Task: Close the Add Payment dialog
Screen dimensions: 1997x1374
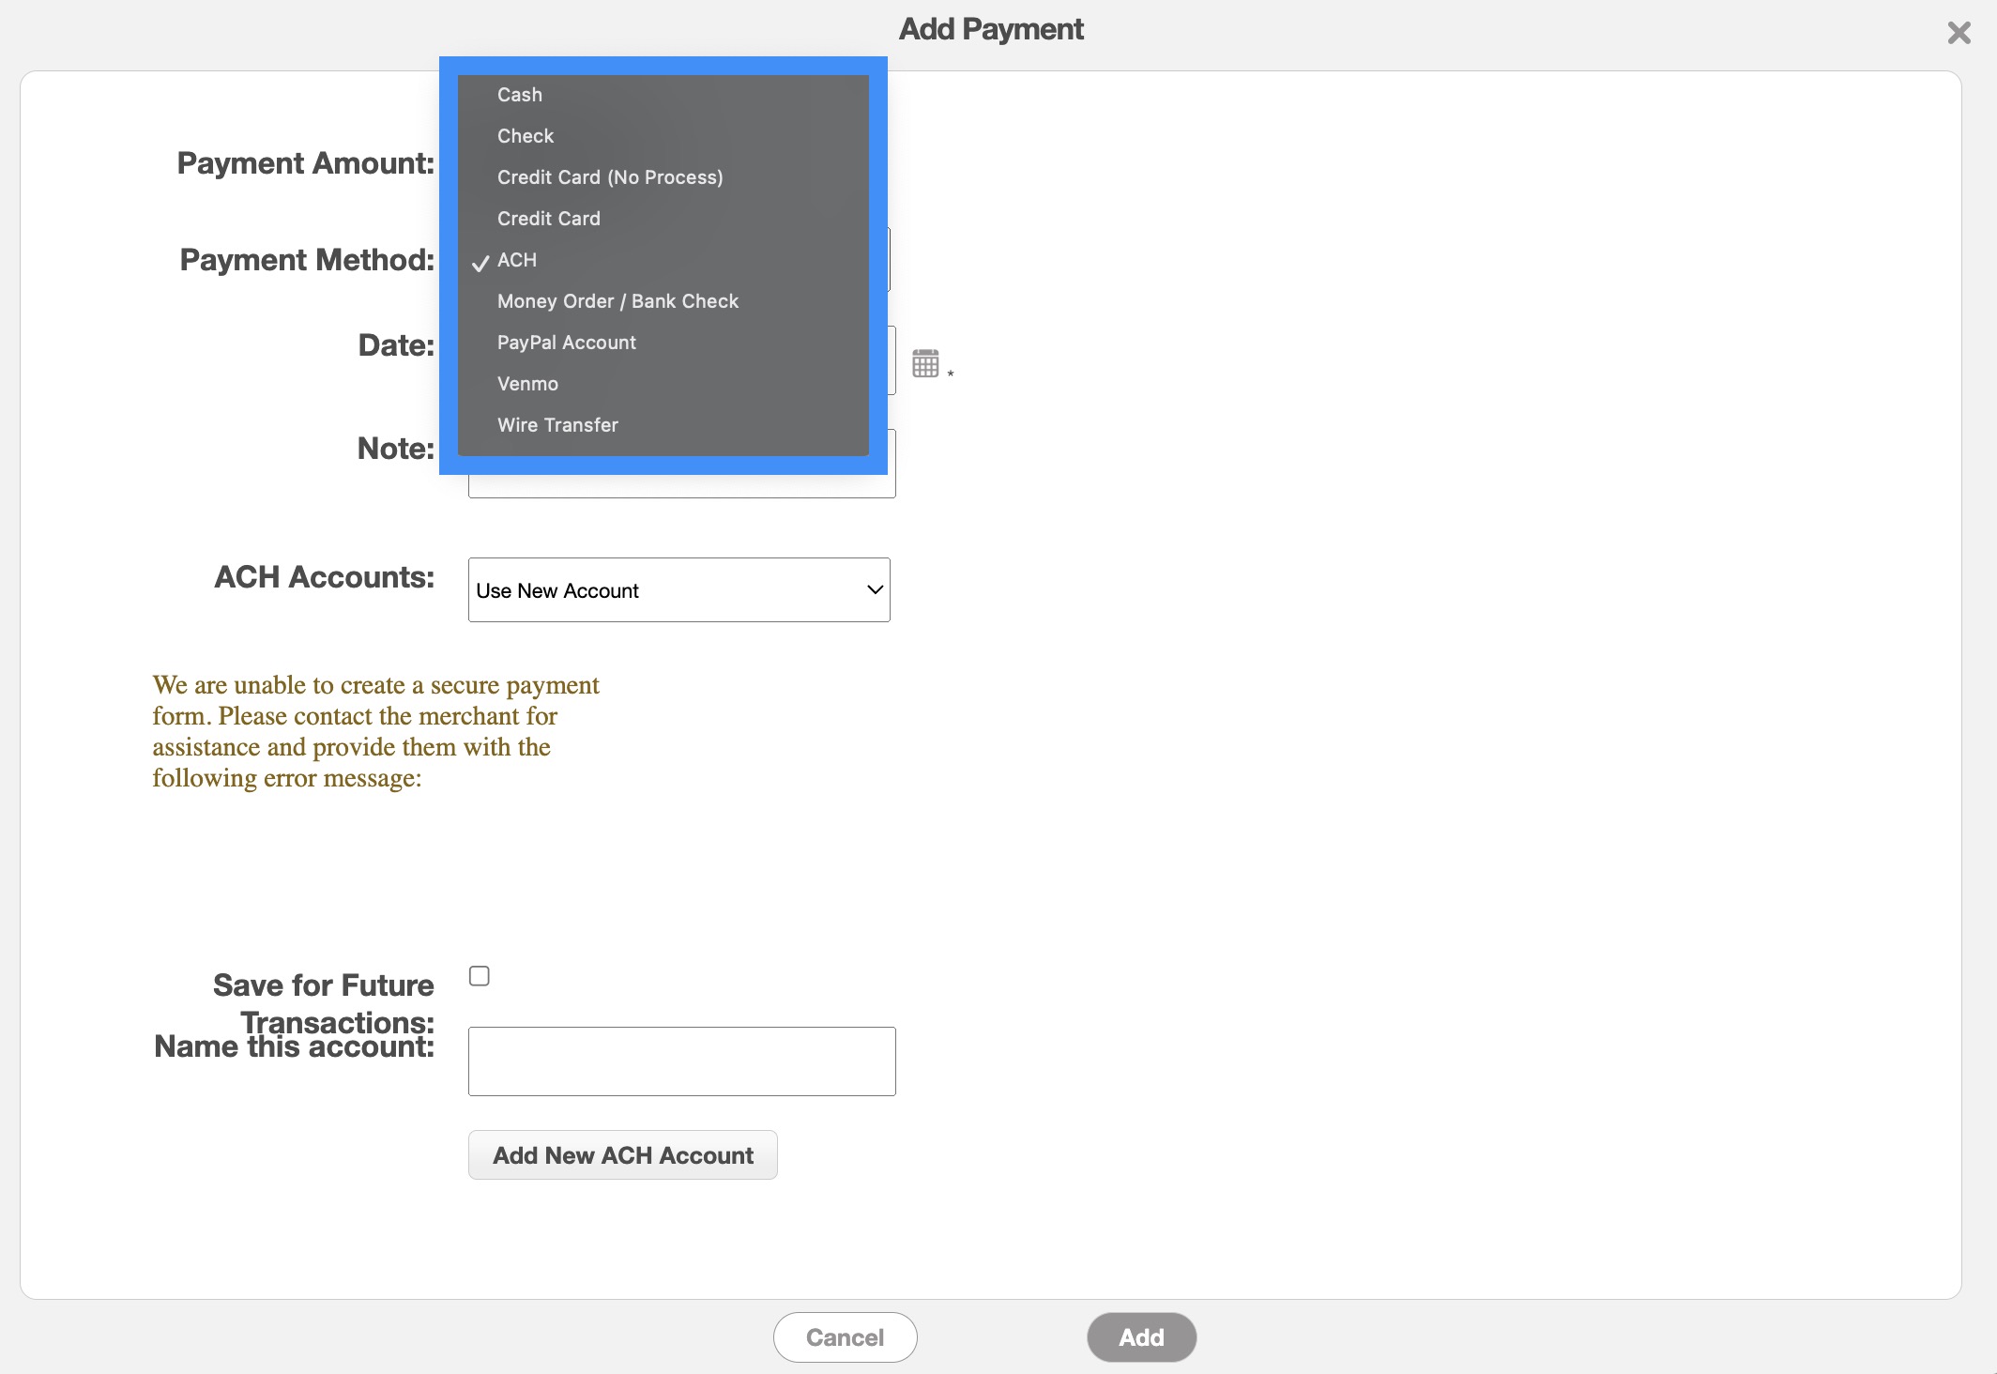Action: 1959,33
